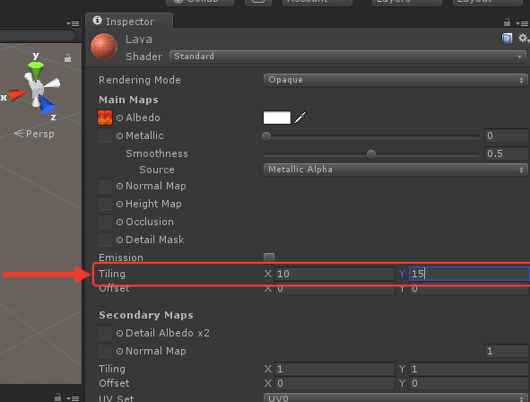Screen dimensions: 530x402
Task: Select the Inspector tab
Action: pos(129,22)
